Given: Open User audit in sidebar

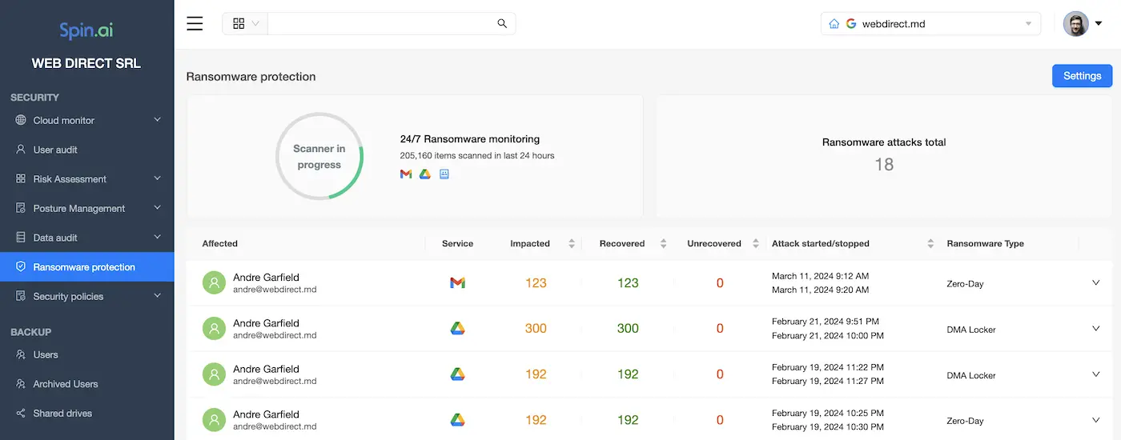Looking at the screenshot, I should click(55, 150).
